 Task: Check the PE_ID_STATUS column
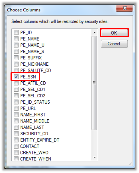pos(16,102)
